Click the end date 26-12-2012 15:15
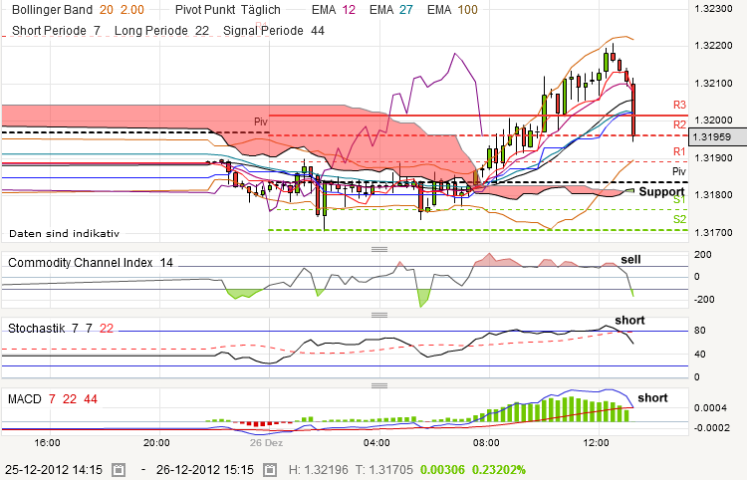Image resolution: width=747 pixels, height=480 pixels. point(205,470)
